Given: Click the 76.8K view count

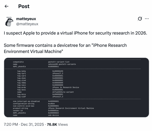Looking at the screenshot, I should 52,124.
